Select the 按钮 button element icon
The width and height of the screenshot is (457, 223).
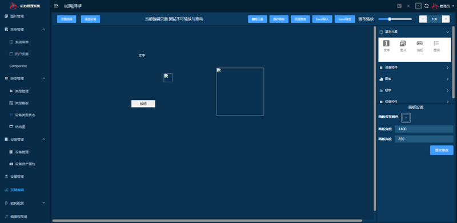pos(420,43)
